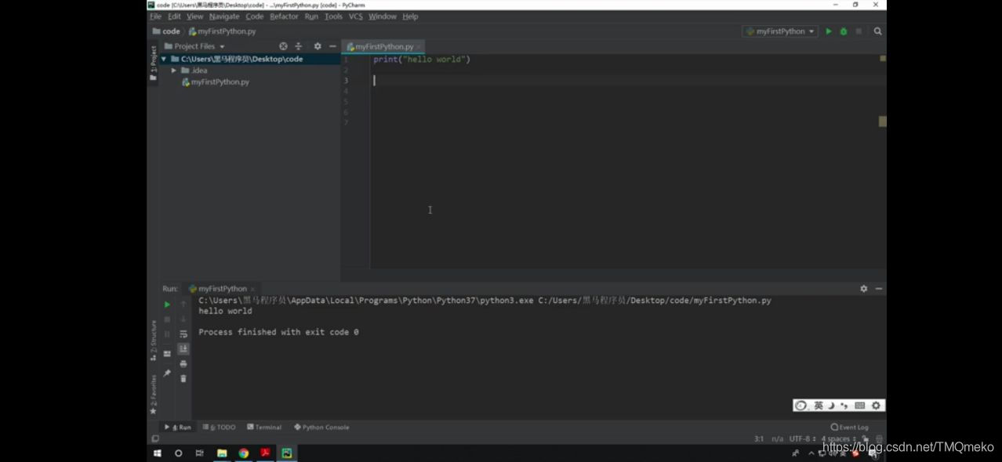
Task: Open Run panel settings gear
Action: [x=862, y=288]
